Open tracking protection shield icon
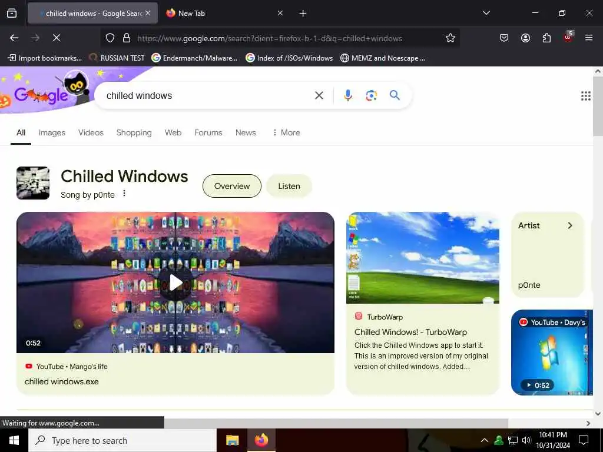This screenshot has width=603, height=452. pos(110,38)
